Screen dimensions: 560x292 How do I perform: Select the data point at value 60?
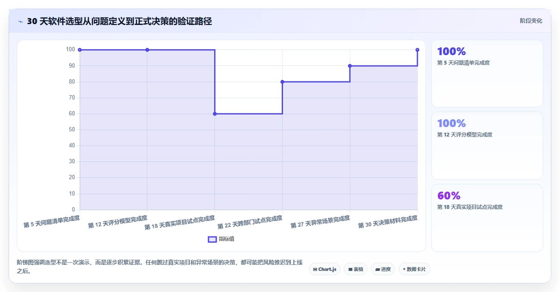coord(215,114)
